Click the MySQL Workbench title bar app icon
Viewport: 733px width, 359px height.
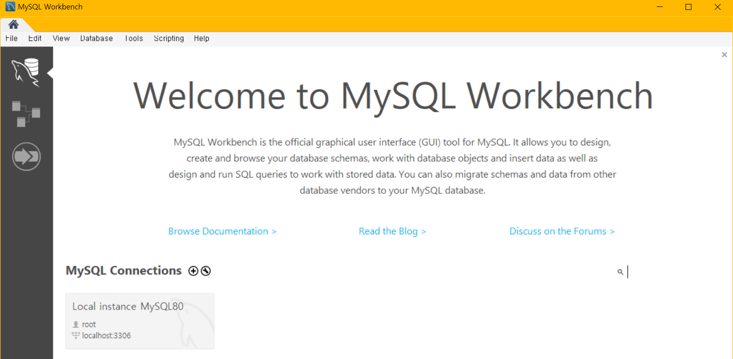[x=10, y=7]
